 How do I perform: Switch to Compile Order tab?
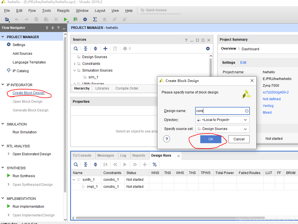127,88
